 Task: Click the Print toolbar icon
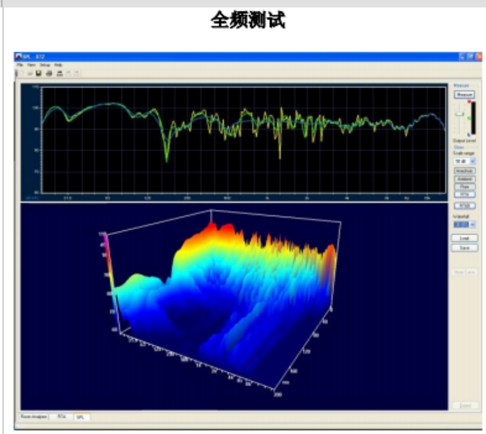(x=49, y=74)
